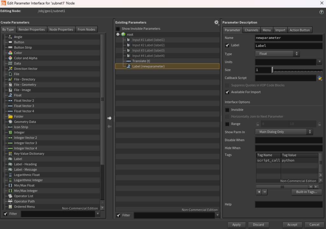Collapse the root parameter tree
The image size is (326, 229).
pos(118,34)
